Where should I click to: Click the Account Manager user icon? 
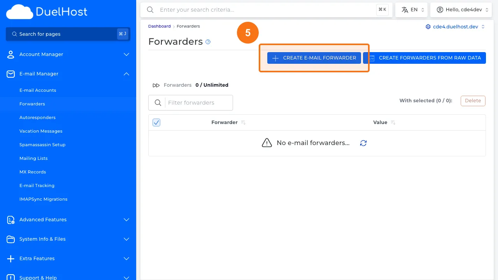(11, 54)
